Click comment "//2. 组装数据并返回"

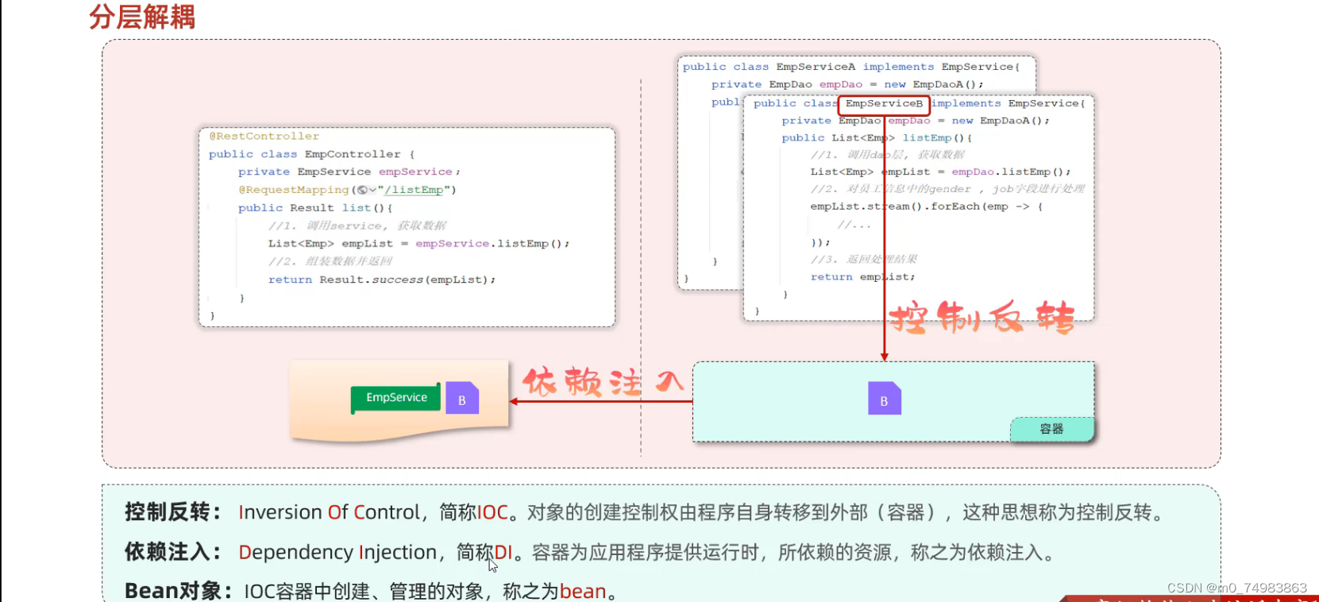coord(330,261)
